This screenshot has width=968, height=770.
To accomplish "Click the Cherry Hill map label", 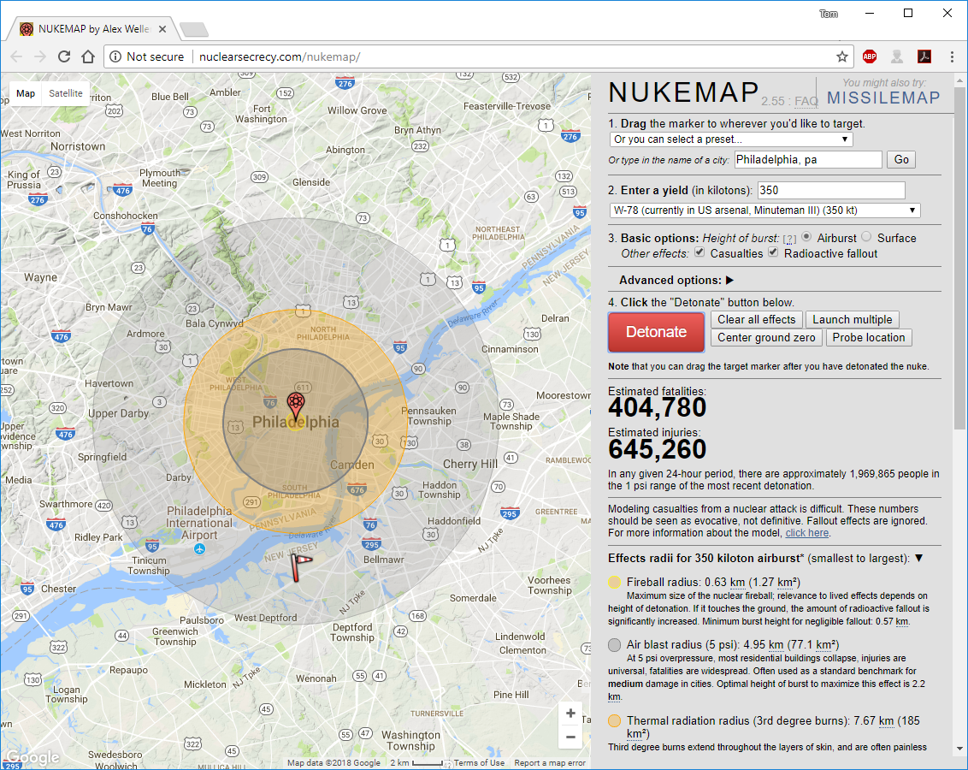I will pyautogui.click(x=470, y=464).
